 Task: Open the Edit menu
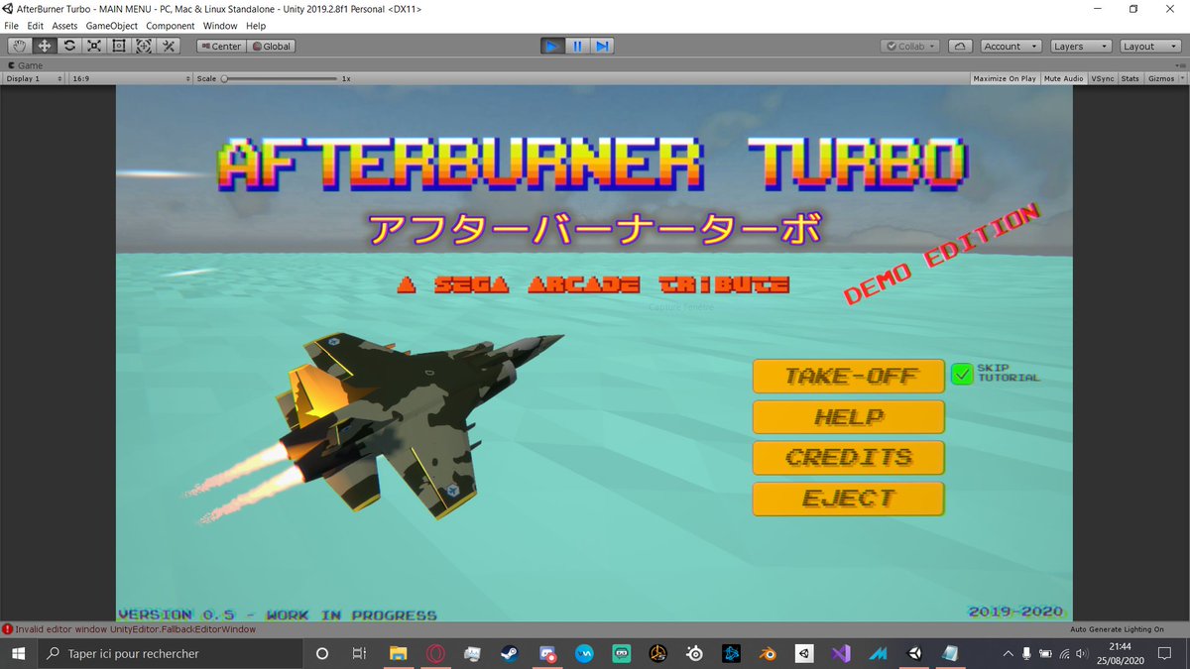click(x=36, y=26)
